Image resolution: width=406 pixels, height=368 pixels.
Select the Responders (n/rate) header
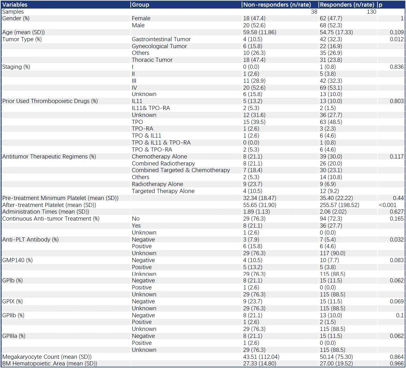coord(347,5)
